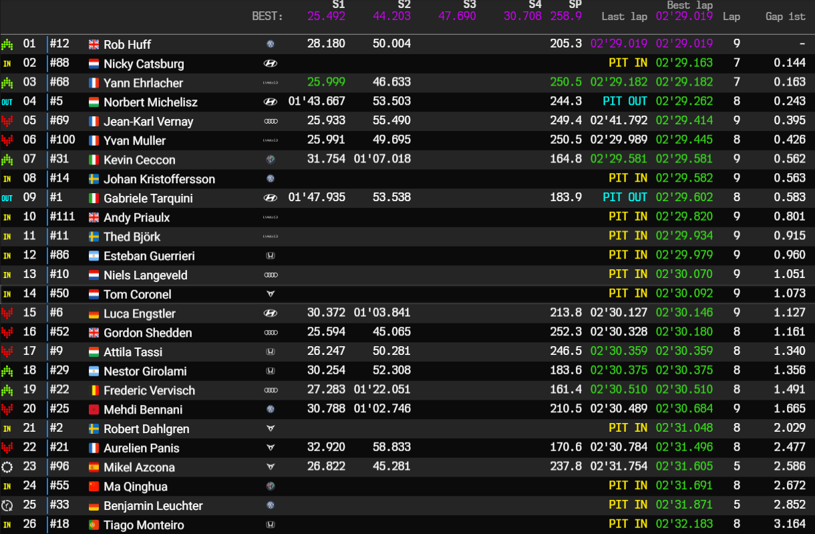The width and height of the screenshot is (815, 534).
Task: Click the Cupra logo beside Tom Coronel
Action: 271,294
